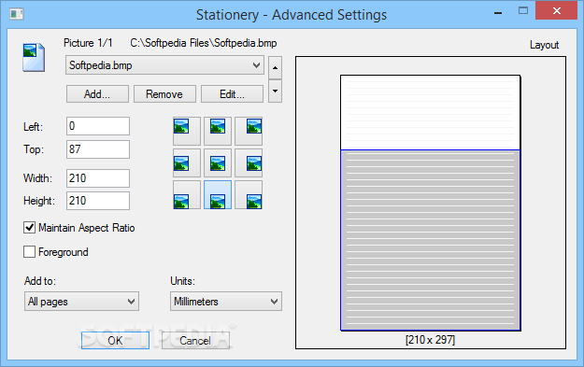Click the Edit... button
The height and width of the screenshot is (367, 584).
coord(232,93)
